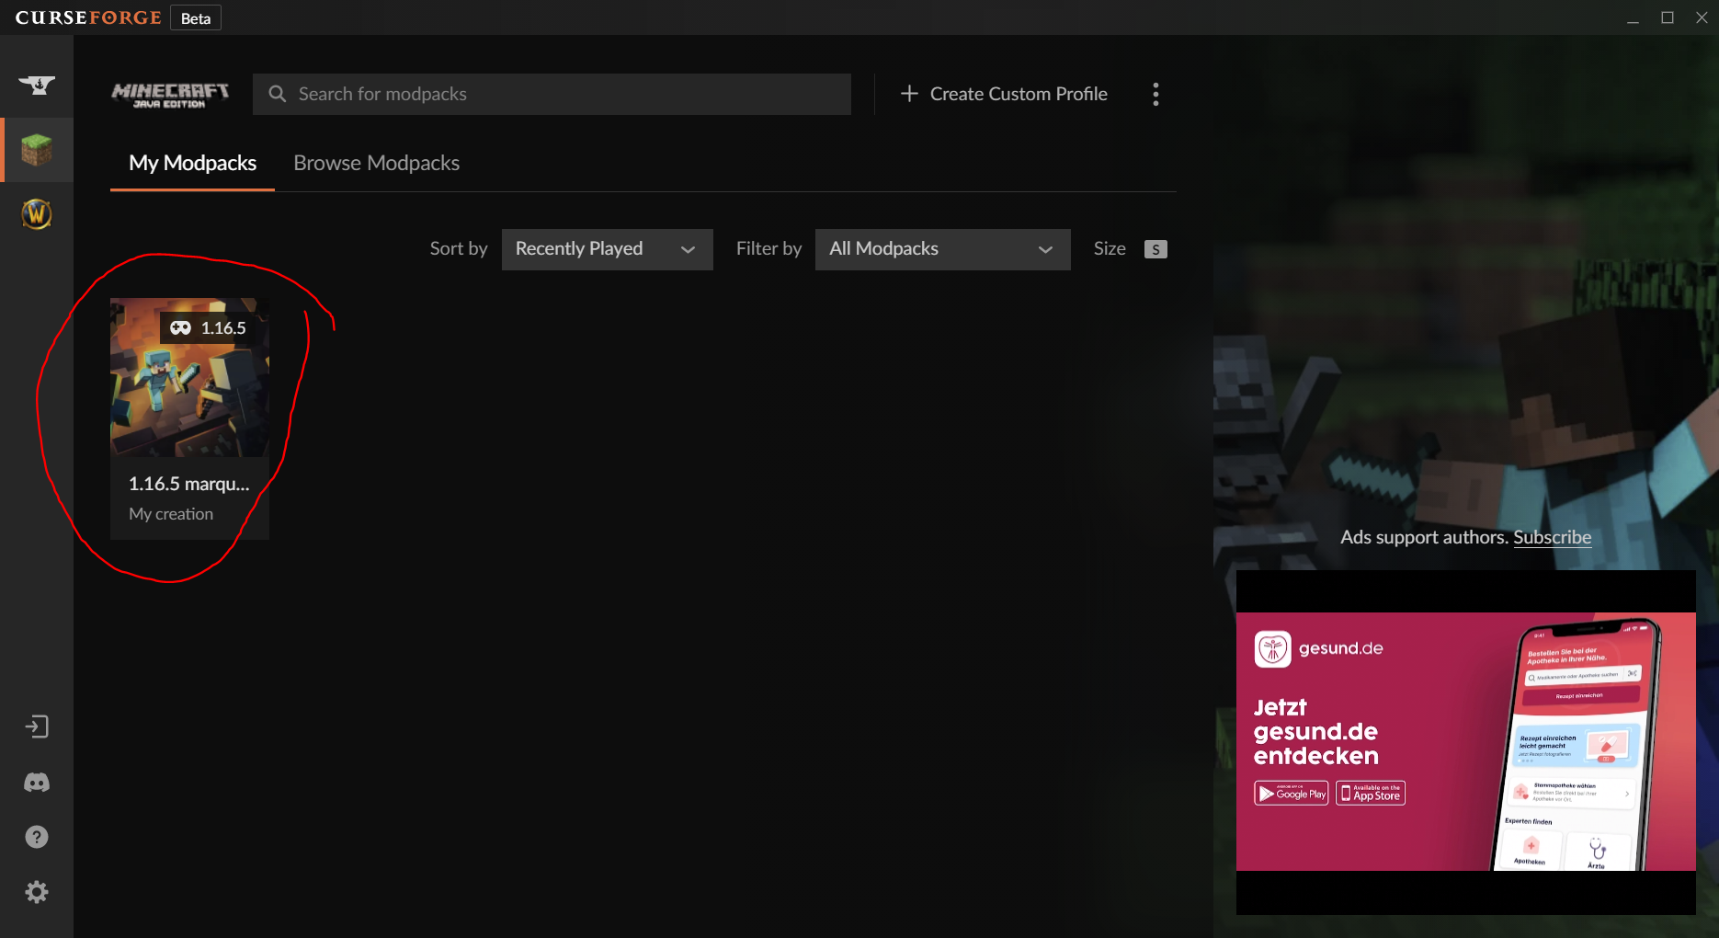Screen dimensions: 1719x938
Task: Open the help question mark icon
Action: 37,837
